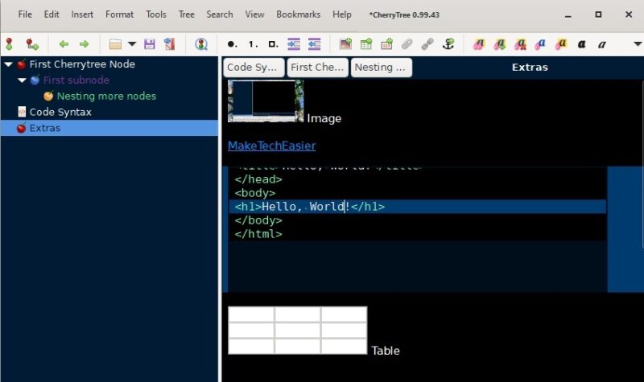
Task: Insert a codebox via toolbar icon
Action: coord(386,43)
